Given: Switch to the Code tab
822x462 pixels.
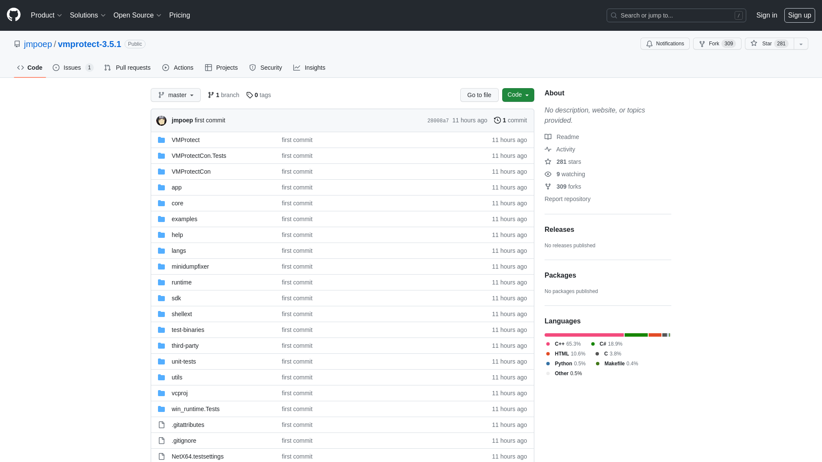Looking at the screenshot, I should [x=30, y=68].
